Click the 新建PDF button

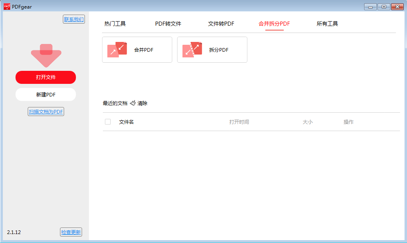[x=46, y=94]
